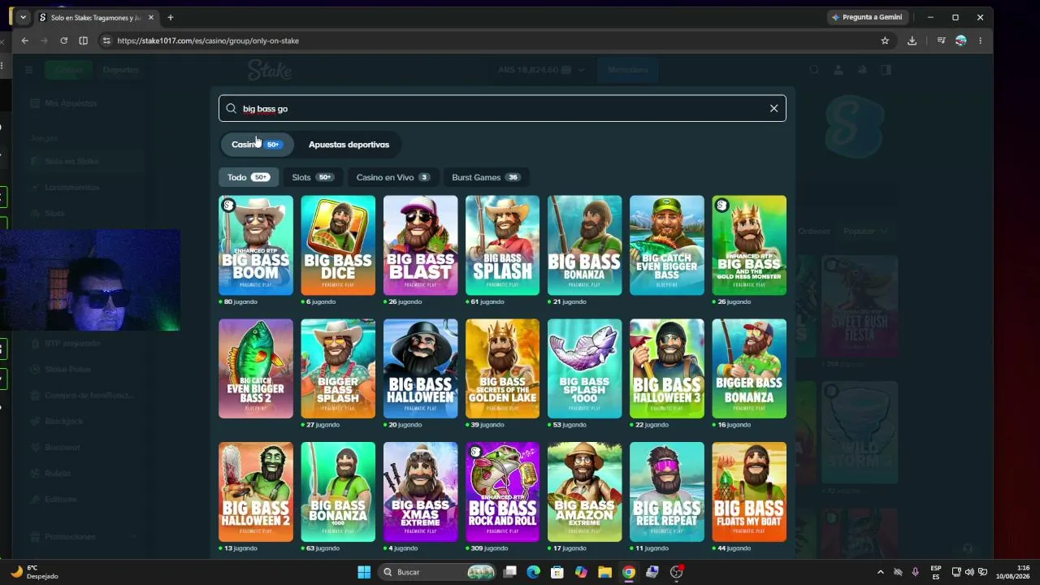Open the Big Bass Floats My Boat game

(749, 492)
